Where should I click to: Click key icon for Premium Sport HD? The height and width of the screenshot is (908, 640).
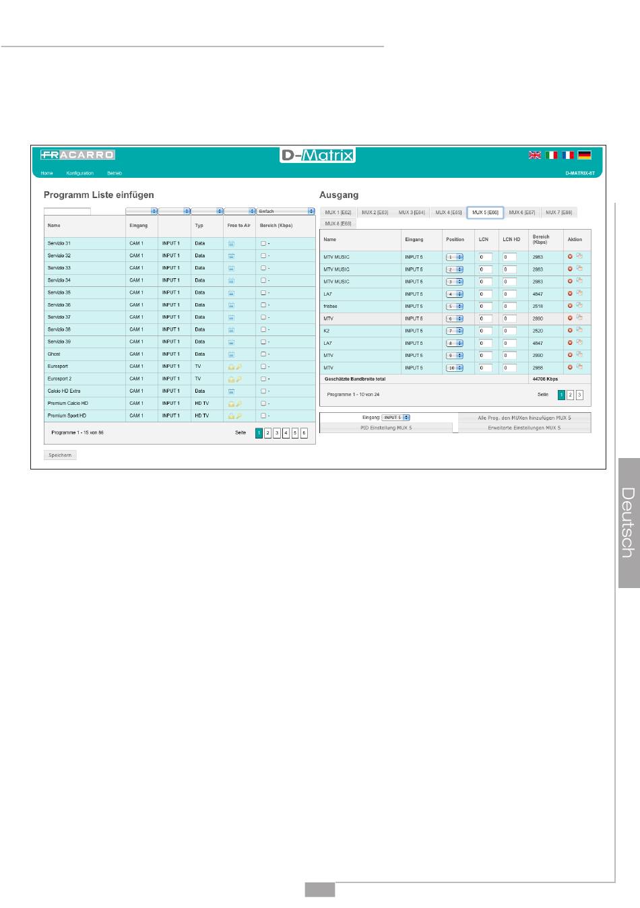click(238, 416)
